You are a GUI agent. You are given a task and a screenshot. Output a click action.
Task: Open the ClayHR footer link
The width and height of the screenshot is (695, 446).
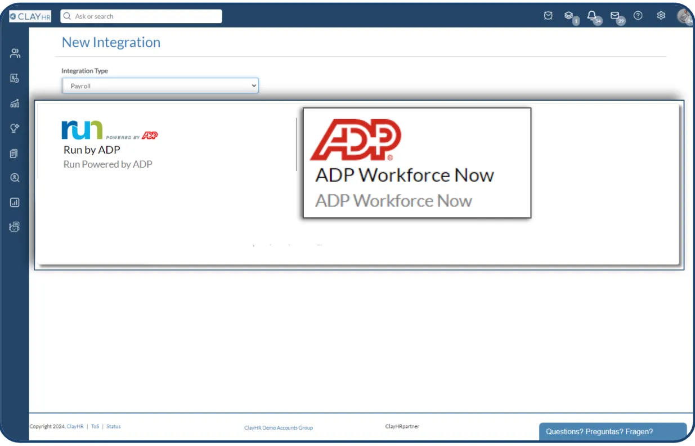click(x=75, y=426)
